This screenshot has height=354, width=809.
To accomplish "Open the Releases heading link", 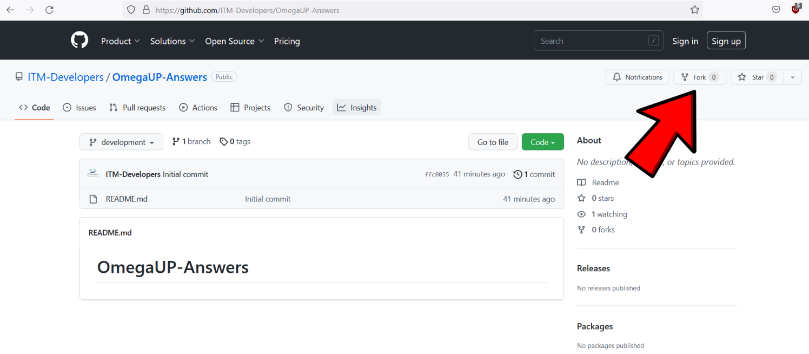I will (593, 268).
